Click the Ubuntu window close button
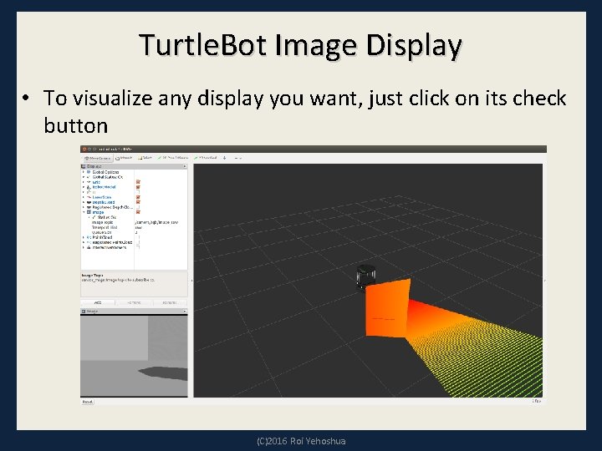602x451 pixels. tap(84, 149)
